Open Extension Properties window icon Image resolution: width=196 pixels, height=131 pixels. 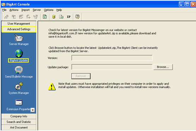coord(19,102)
